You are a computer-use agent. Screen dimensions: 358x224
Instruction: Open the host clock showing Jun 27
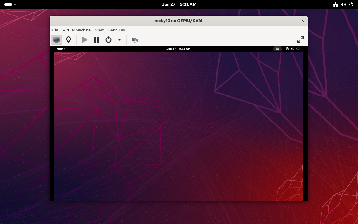[x=179, y=4]
